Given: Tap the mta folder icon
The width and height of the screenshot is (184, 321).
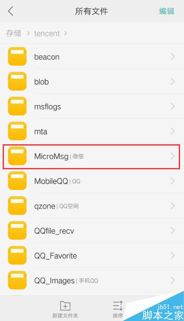Looking at the screenshot, I should point(17,131).
